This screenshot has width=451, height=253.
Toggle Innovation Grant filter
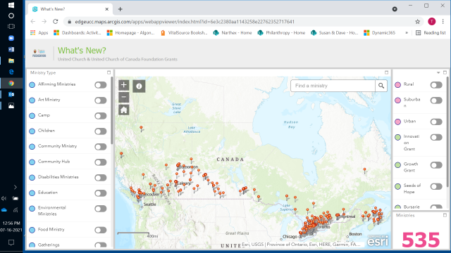(x=436, y=138)
